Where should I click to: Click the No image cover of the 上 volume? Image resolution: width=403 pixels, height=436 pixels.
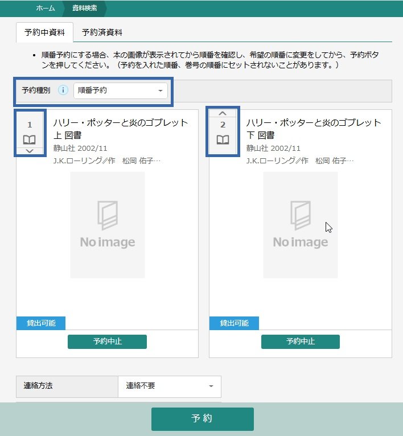(108, 225)
